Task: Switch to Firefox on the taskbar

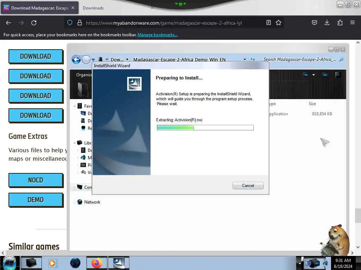Action: pyautogui.click(x=97, y=263)
